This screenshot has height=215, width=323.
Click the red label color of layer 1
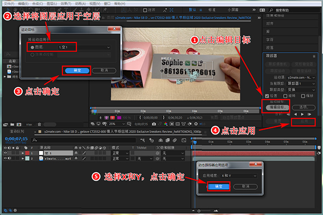click(27, 153)
